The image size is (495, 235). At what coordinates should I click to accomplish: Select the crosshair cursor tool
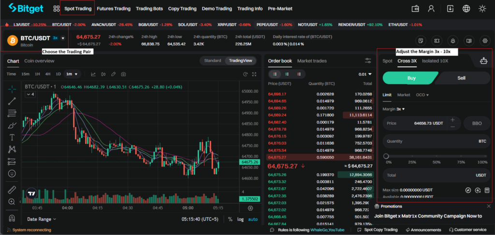12,89
